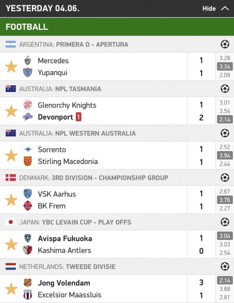Open standings icon for Argentina Primera D
The height and width of the screenshot is (303, 234).
(225, 44)
